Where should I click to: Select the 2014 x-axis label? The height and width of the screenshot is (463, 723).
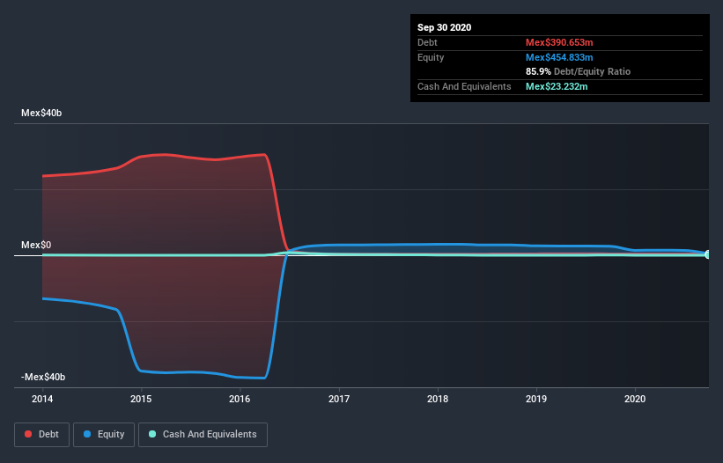42,399
